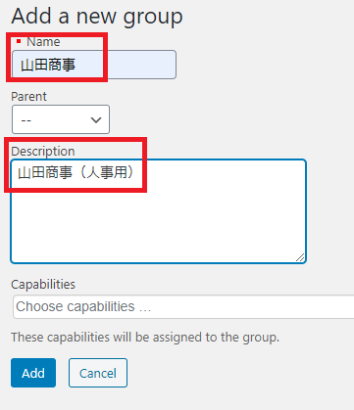Click the Parent field label

pyautogui.click(x=28, y=97)
